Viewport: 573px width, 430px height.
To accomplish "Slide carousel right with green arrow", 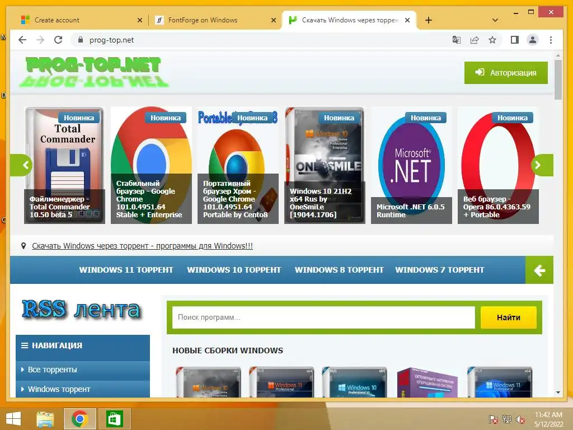I will click(542, 165).
